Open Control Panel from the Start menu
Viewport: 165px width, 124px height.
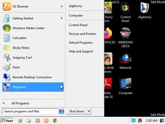point(78,25)
